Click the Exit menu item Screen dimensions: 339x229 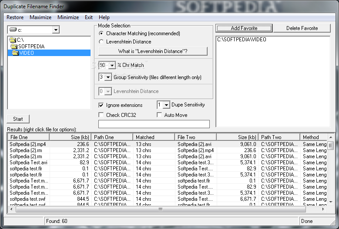click(89, 17)
